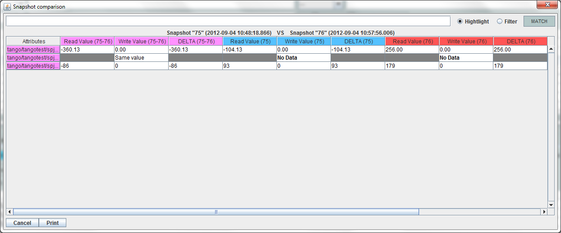Click the horizontal scrollbar left arrow
This screenshot has width=561, height=233.
coord(9,212)
